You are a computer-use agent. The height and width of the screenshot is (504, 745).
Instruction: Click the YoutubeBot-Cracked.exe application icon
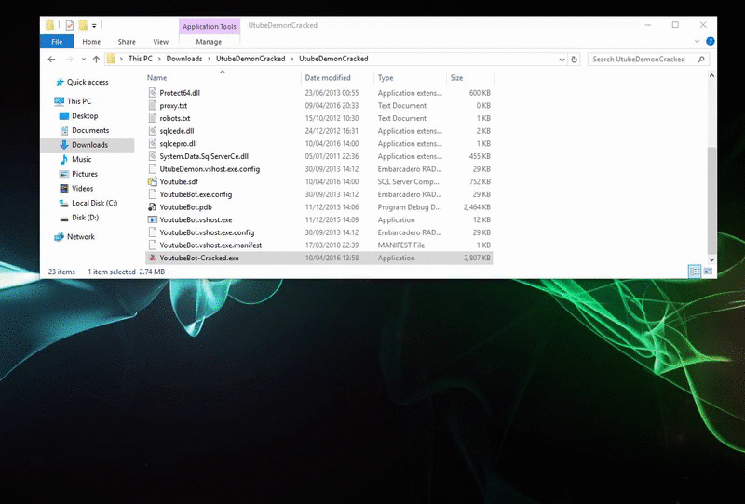pos(153,259)
